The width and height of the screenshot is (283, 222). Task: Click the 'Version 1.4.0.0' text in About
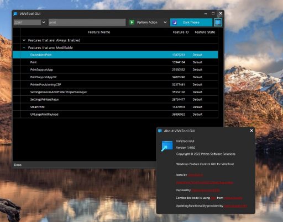186,148
